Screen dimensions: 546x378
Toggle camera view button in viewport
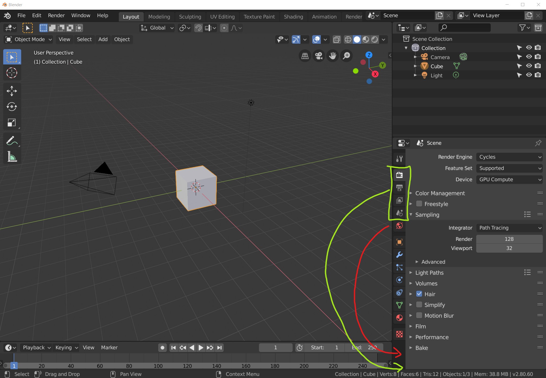(319, 56)
